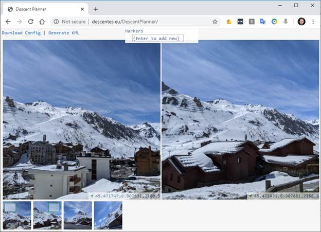Click the left large mountain photo

[81, 119]
